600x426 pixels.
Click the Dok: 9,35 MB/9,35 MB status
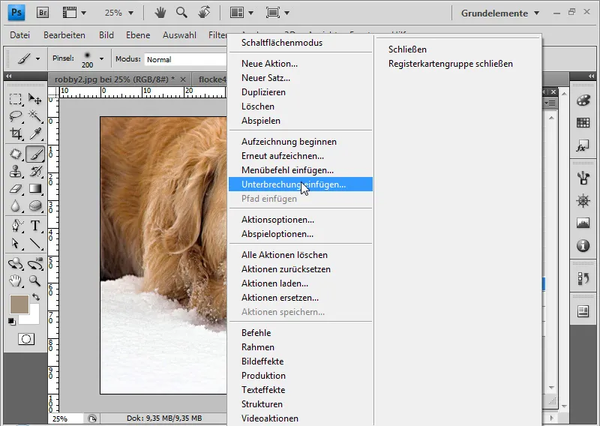tap(164, 418)
